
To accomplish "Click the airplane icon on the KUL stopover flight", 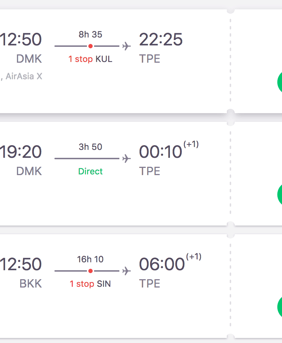I will click(126, 46).
